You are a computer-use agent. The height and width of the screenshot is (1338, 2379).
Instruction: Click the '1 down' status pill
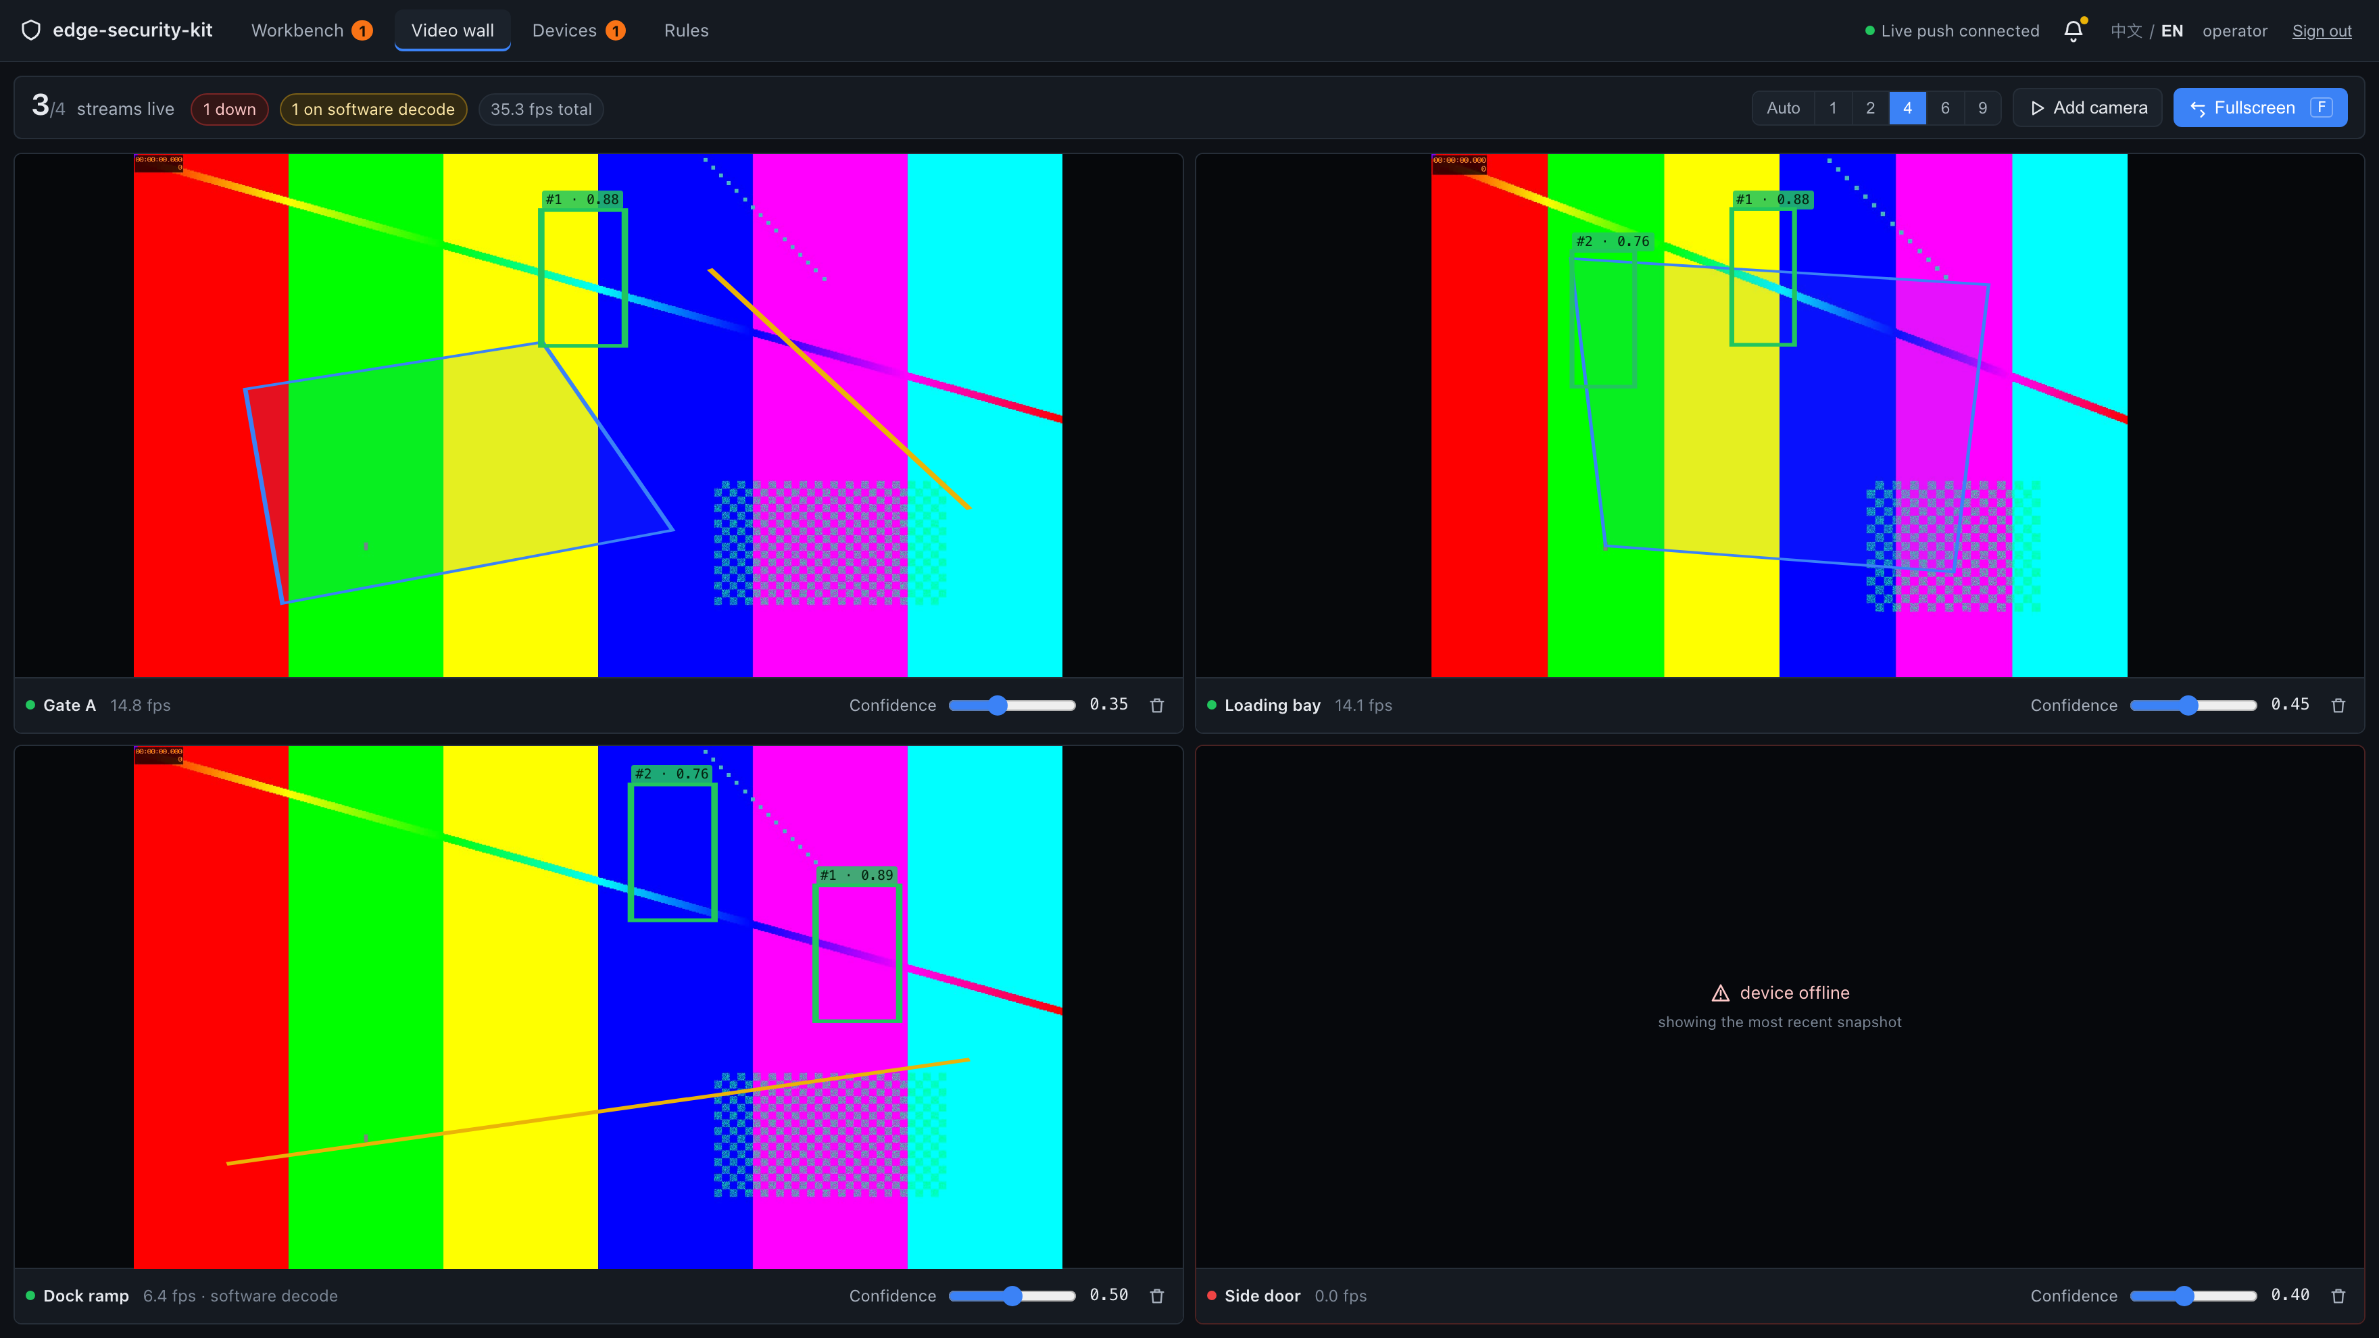coord(229,109)
